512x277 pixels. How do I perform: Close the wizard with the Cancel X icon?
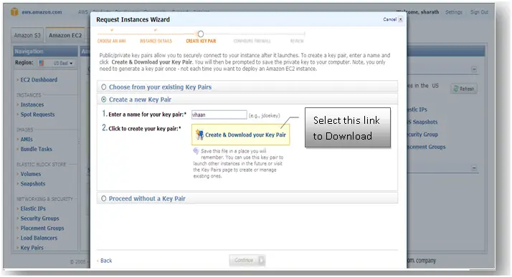400,19
